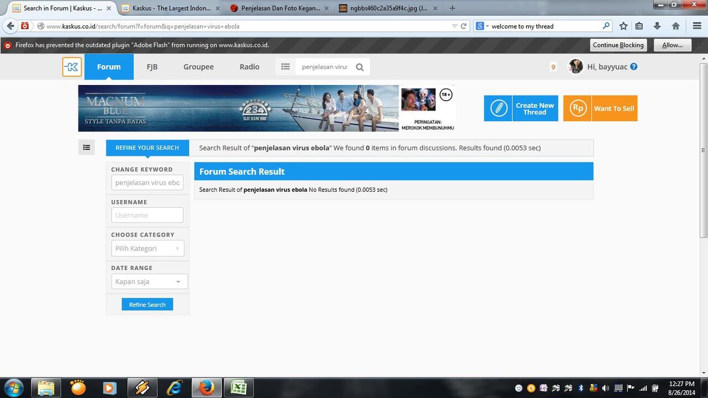Go back with Firefox back arrow
Image resolution: width=708 pixels, height=398 pixels.
coord(11,26)
